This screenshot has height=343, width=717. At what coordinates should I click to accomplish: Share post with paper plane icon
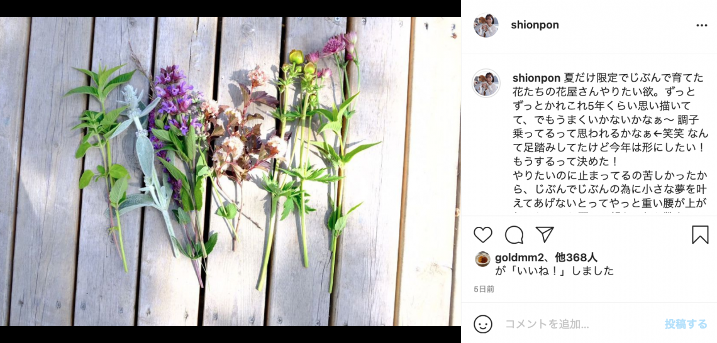pyautogui.click(x=545, y=234)
